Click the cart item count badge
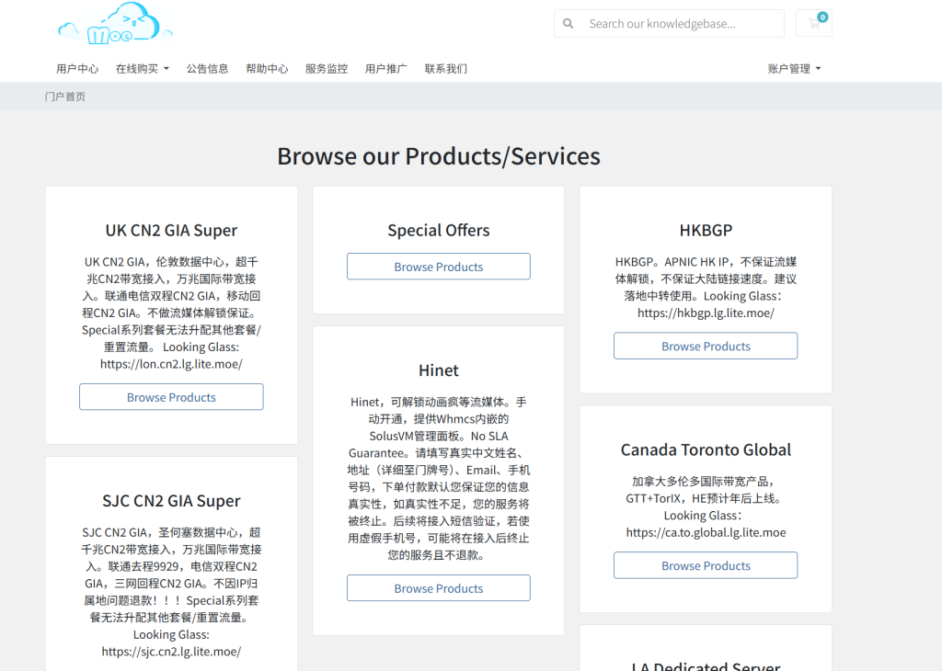 click(822, 17)
